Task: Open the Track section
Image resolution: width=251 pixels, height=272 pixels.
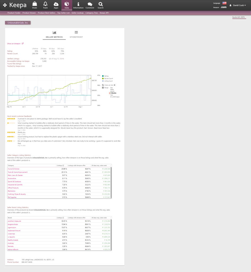Action: (x=45, y=5)
